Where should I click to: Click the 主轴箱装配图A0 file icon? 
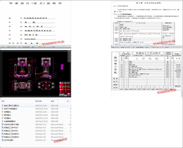tap(2, 121)
